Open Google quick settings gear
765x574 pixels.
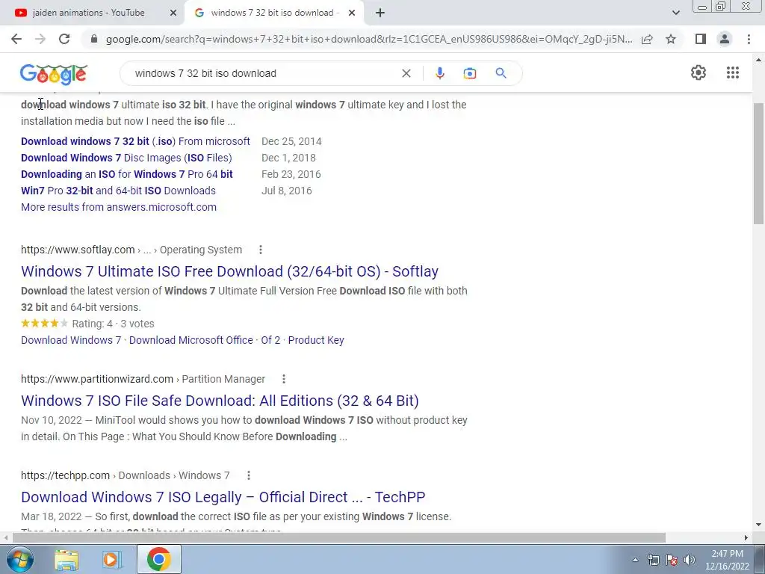699,72
